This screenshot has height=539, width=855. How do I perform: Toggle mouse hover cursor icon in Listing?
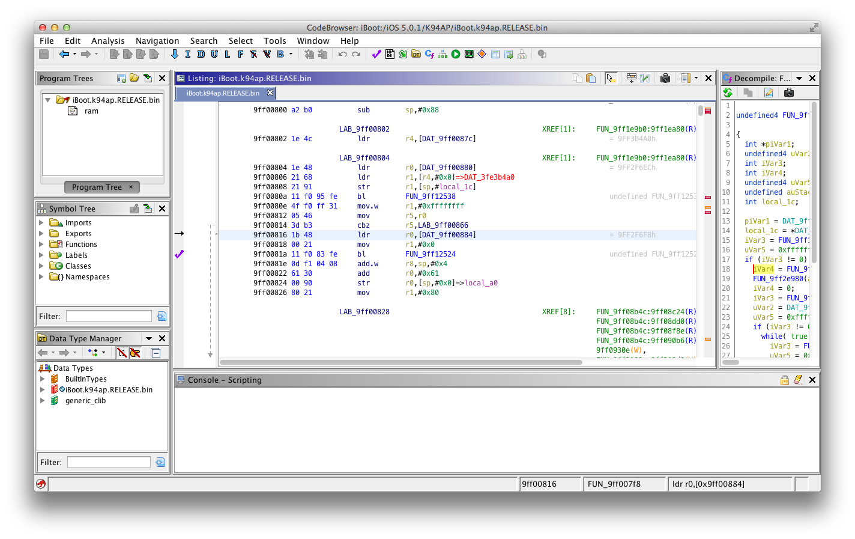(x=611, y=78)
